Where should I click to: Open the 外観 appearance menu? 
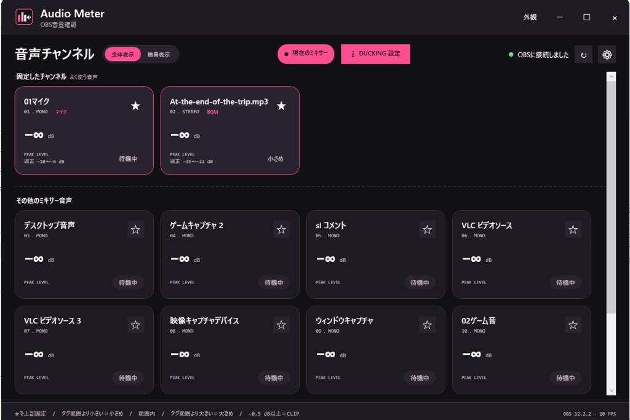pos(530,17)
